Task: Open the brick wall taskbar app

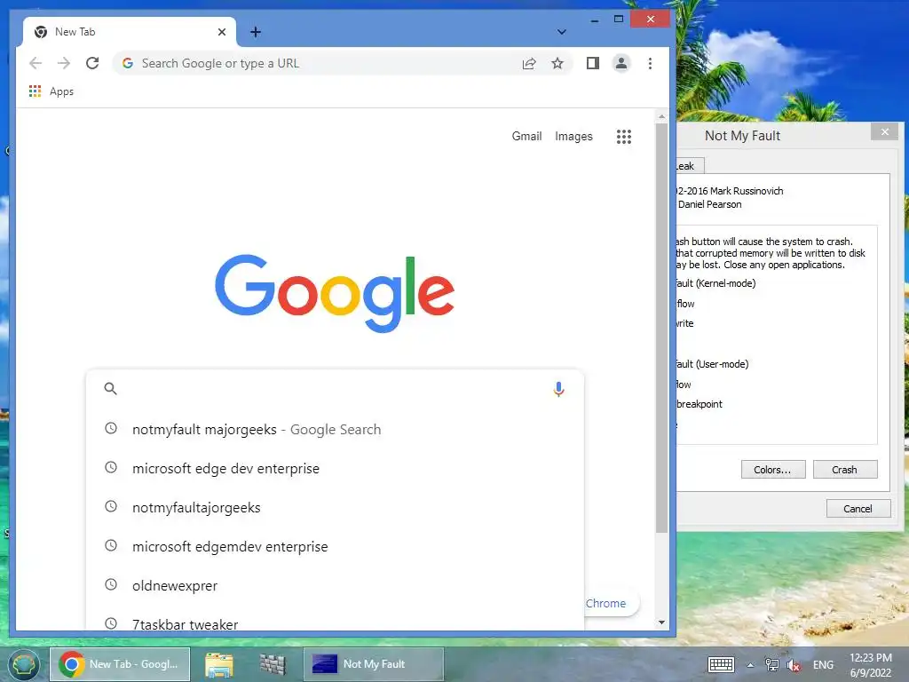Action: coord(272,664)
